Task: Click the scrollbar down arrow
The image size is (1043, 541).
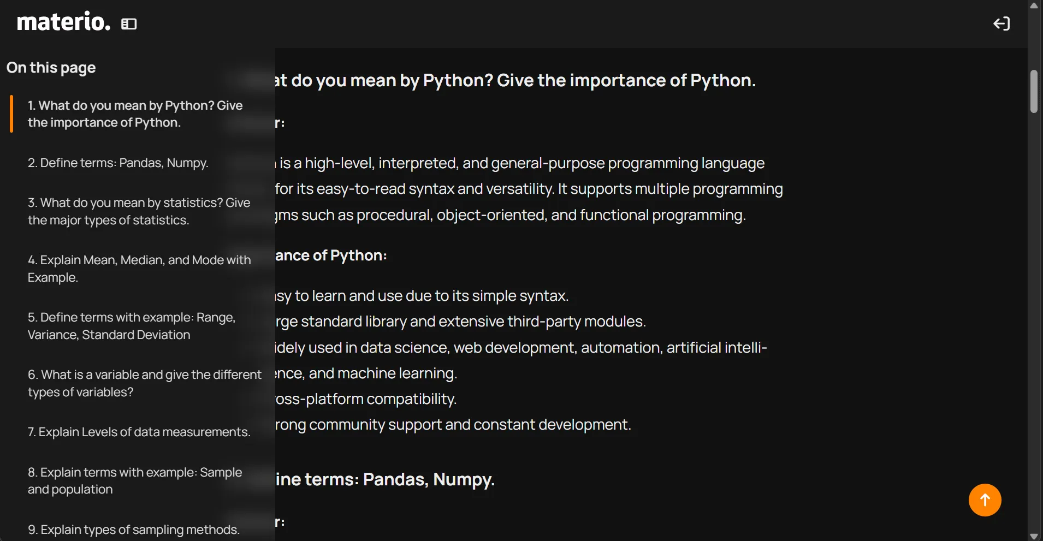Action: coord(1034,536)
